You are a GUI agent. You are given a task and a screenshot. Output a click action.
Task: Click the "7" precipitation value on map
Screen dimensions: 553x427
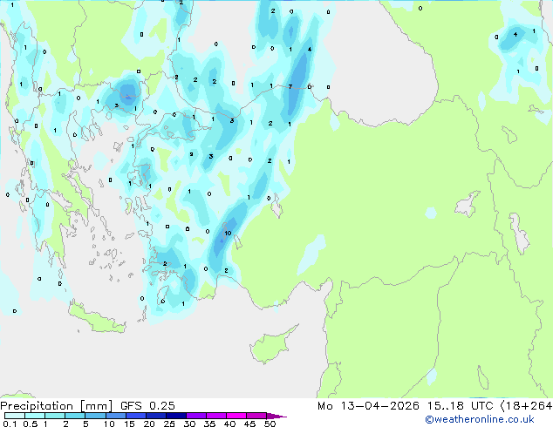[290, 86]
